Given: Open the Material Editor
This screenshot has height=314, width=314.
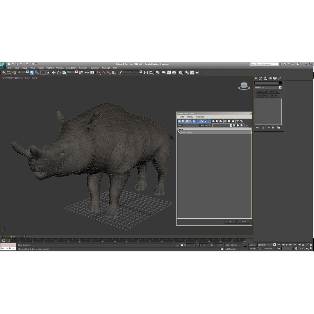Looking at the screenshot, I should [181, 72].
